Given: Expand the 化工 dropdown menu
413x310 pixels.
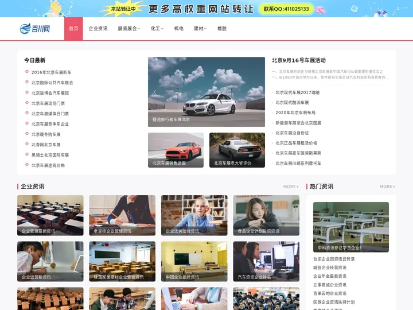Looking at the screenshot, I should (x=157, y=29).
